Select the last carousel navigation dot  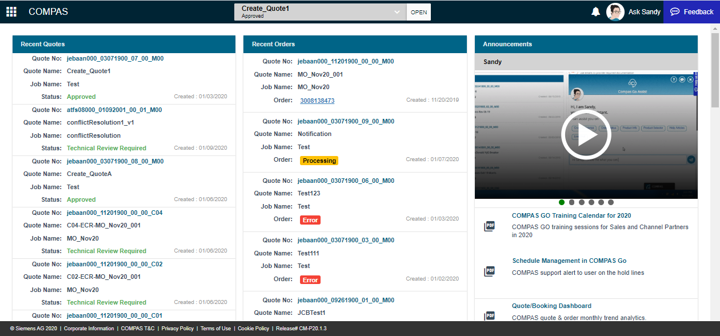pyautogui.click(x=611, y=202)
